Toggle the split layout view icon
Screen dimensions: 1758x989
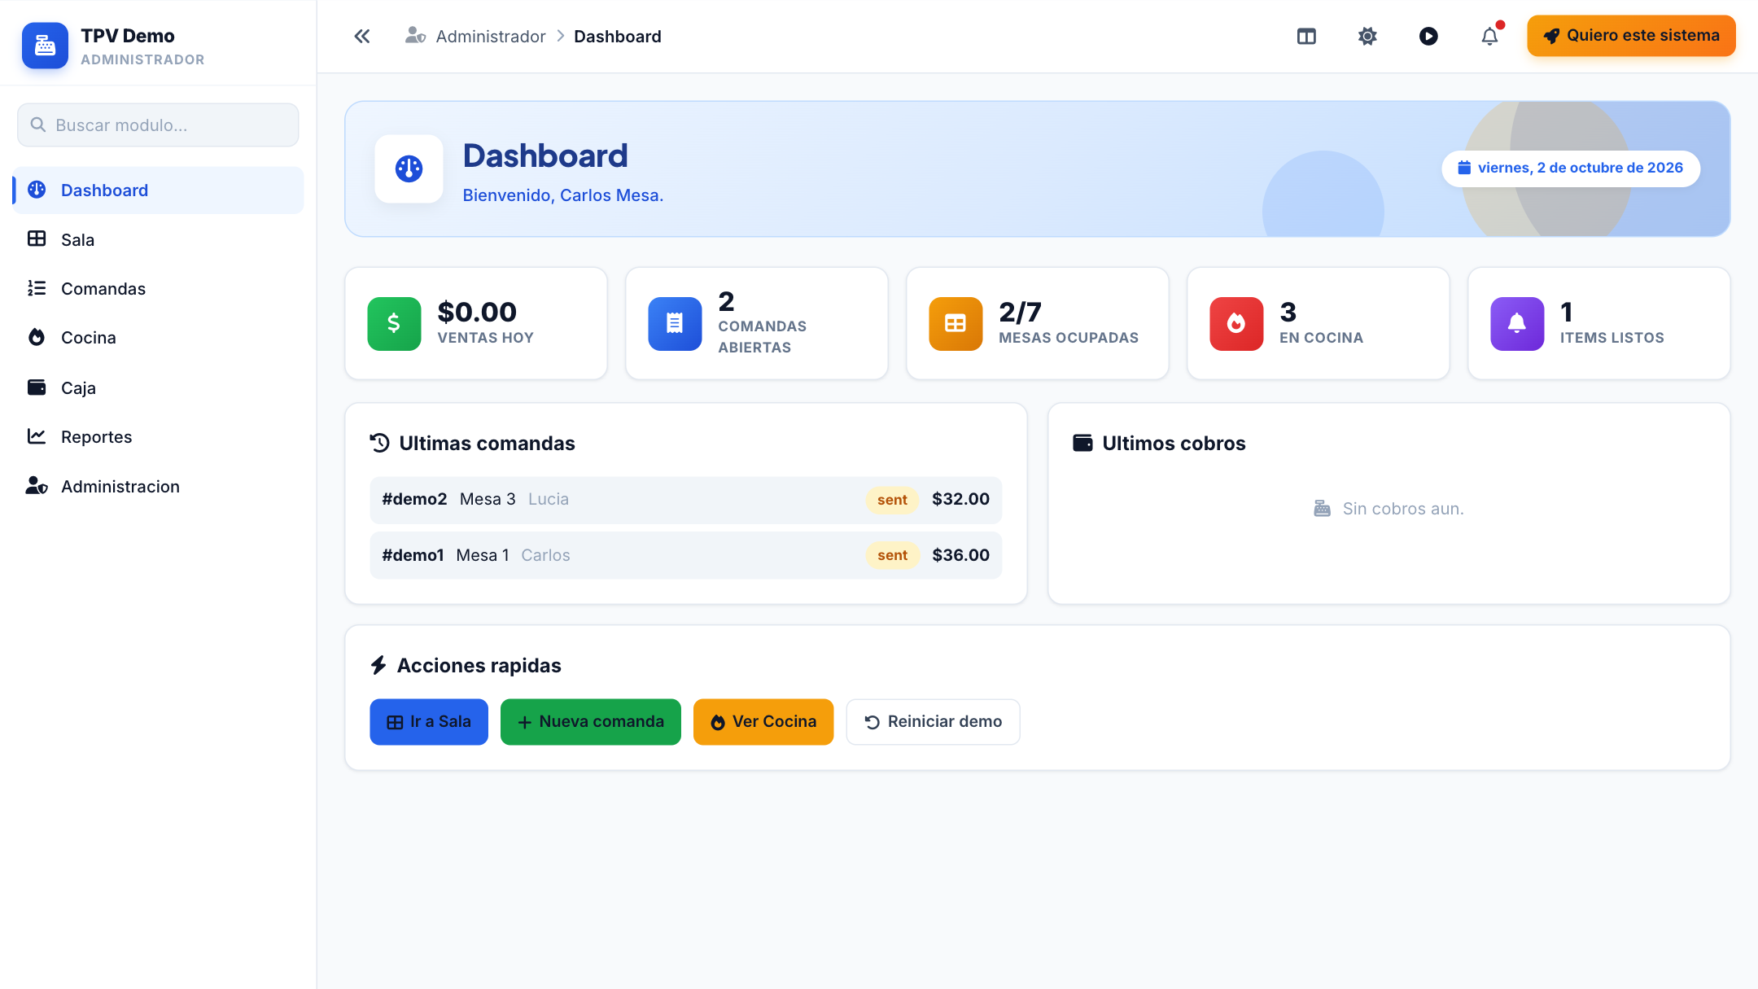[x=1306, y=37]
